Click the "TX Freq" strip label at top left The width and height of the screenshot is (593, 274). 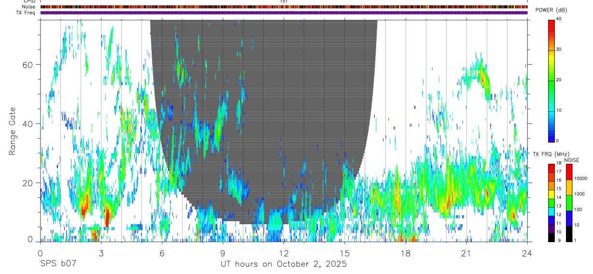click(26, 13)
